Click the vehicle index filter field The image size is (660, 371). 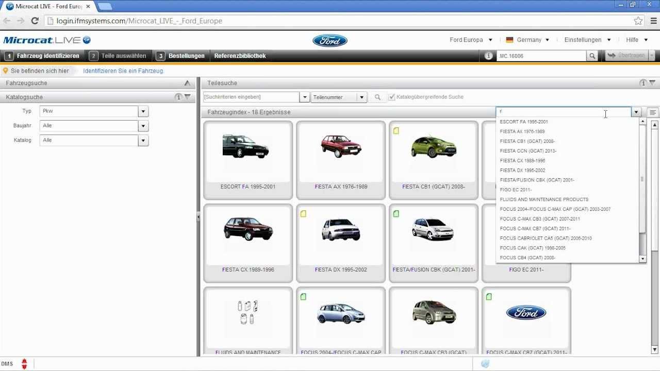click(564, 112)
